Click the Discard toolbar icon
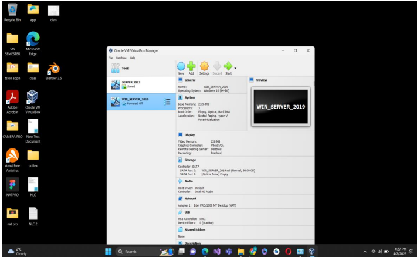Viewport: 417px width, 257px height. (x=217, y=68)
